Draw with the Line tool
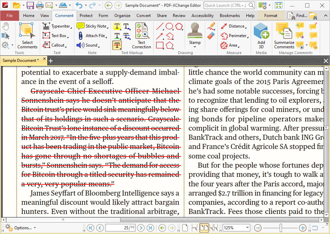 pos(160,27)
